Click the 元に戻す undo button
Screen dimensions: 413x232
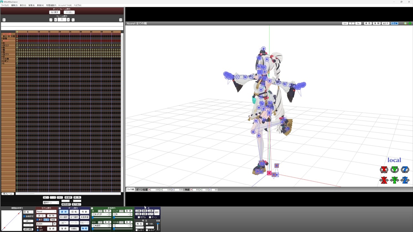click(55, 12)
